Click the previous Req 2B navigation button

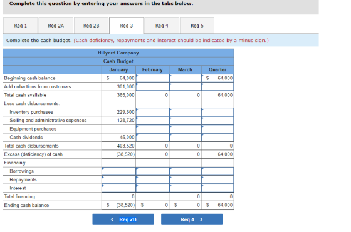coord(123,219)
